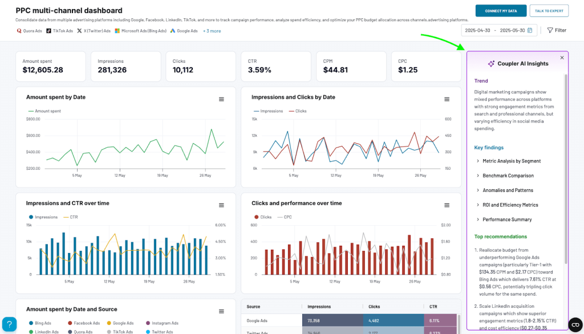The image size is (584, 334).
Task: Toggle the Clicks legend in Clicks and performance chart
Action: coord(263,217)
